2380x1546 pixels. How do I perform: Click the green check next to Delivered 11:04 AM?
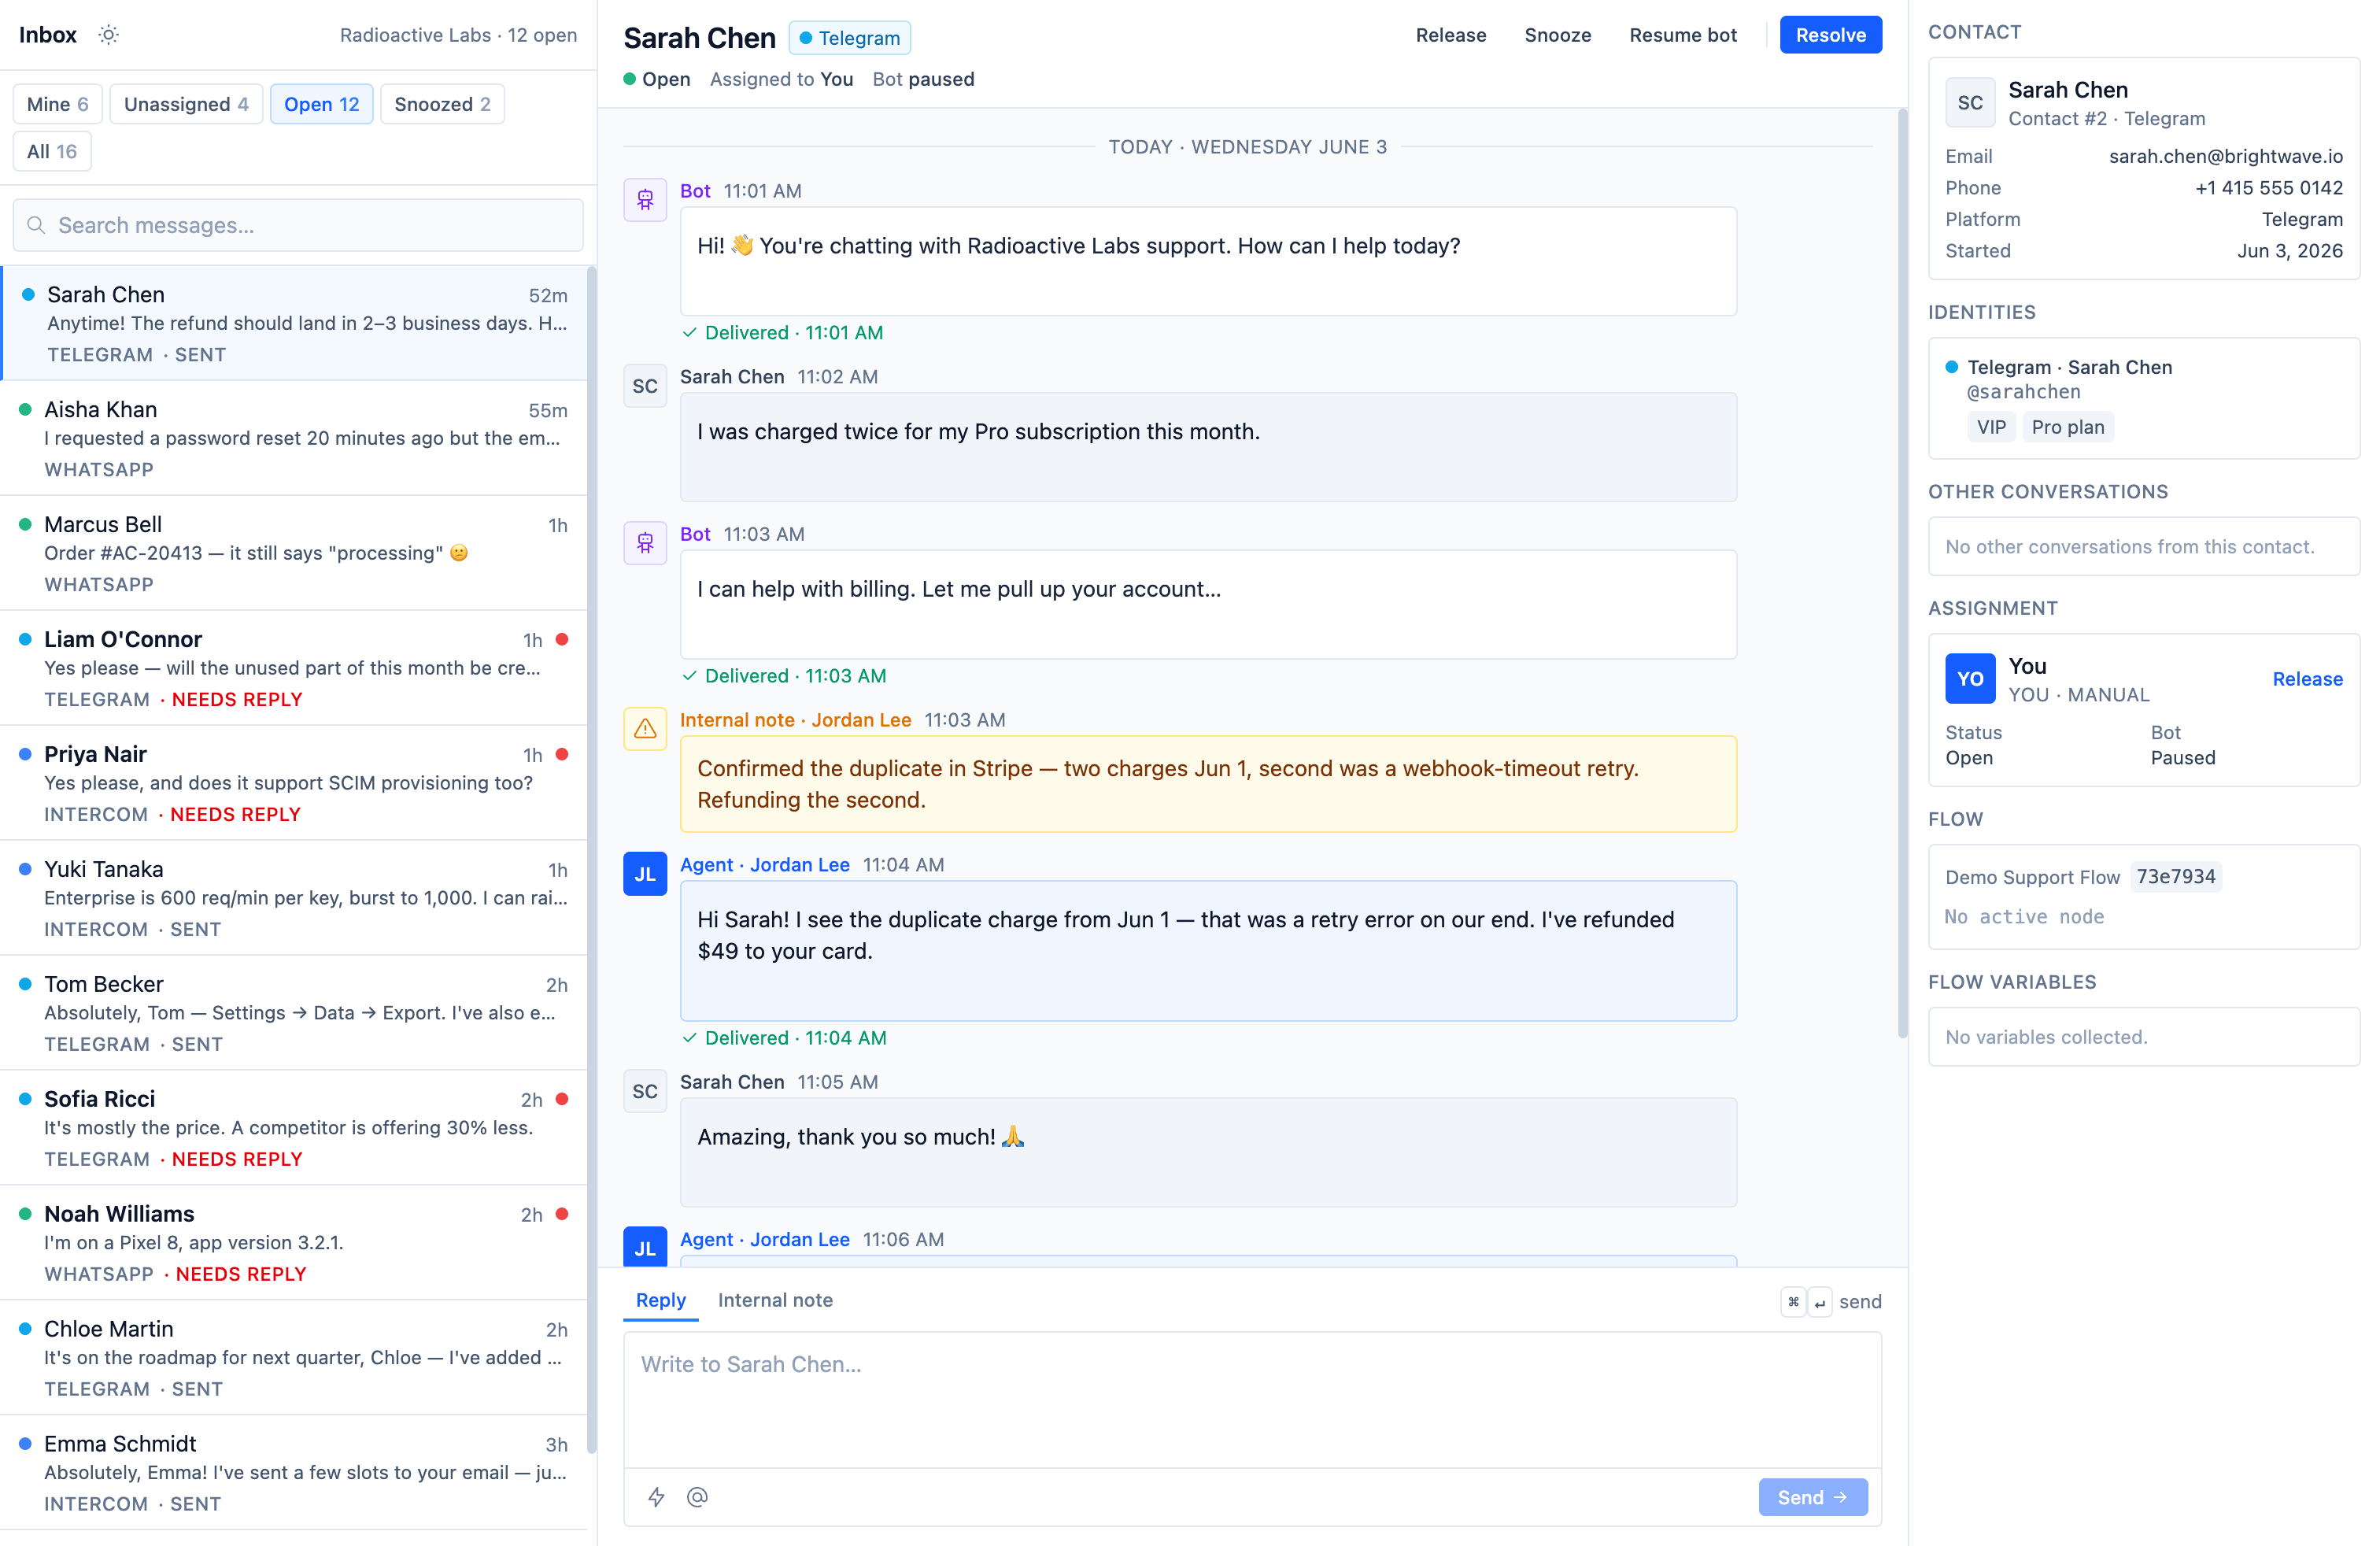[689, 1038]
